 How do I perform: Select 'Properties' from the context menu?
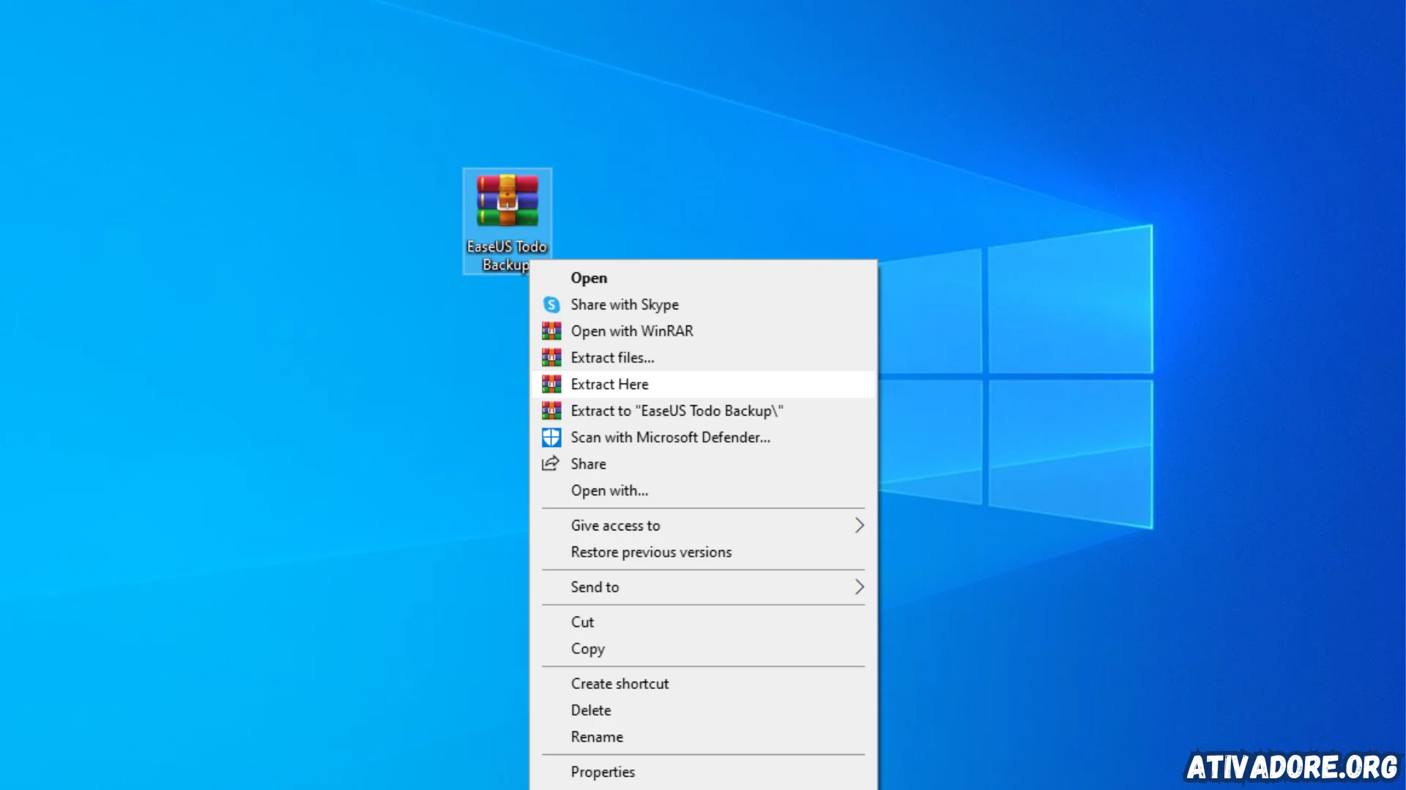coord(602,771)
